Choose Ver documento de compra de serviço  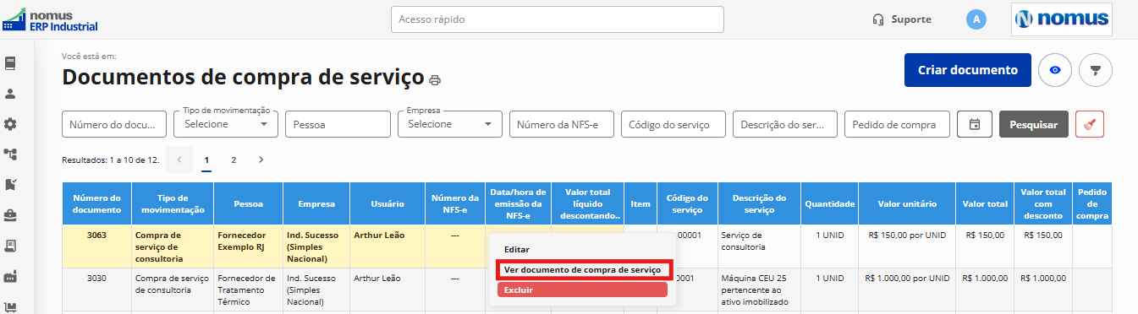coord(582,270)
